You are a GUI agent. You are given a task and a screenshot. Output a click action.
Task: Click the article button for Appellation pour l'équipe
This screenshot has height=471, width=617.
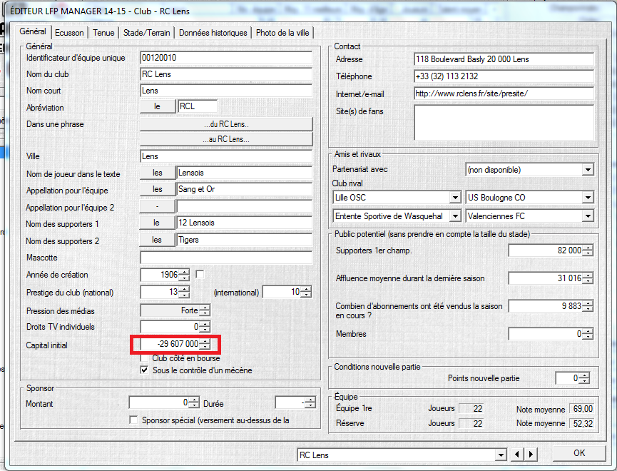pyautogui.click(x=158, y=189)
